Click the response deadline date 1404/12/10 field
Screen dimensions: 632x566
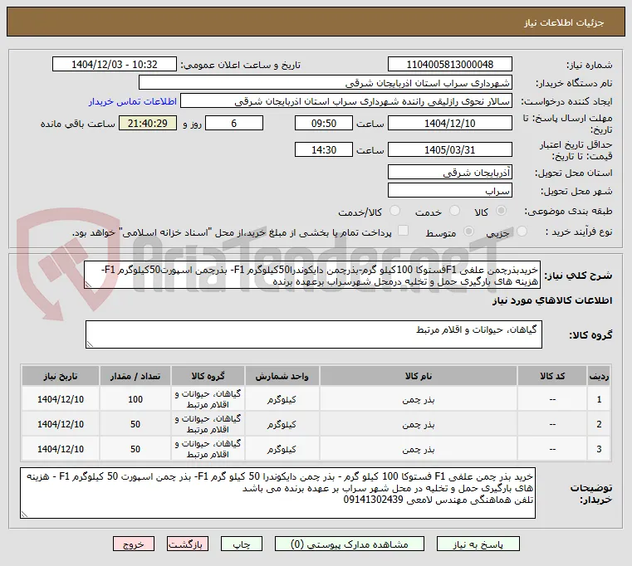click(450, 124)
